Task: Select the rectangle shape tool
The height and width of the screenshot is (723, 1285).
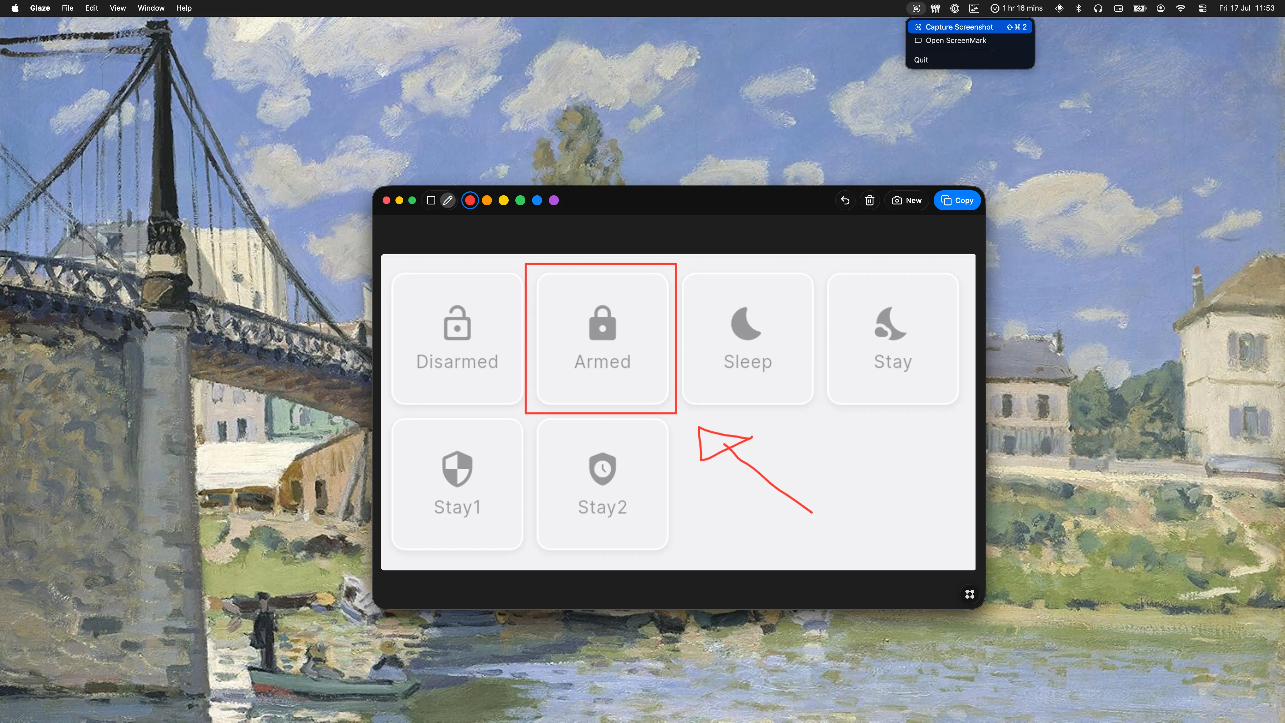Action: [431, 201]
